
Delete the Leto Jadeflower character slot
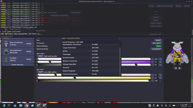coord(29,51)
